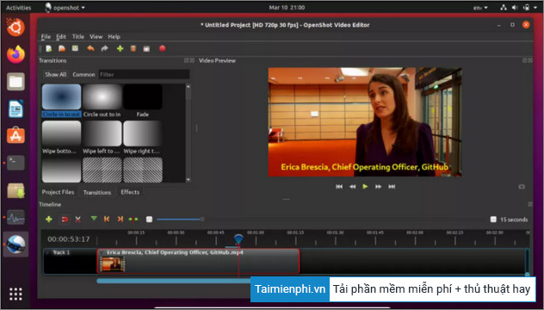This screenshot has width=544, height=310.
Task: Open Terminal from the dock
Action: coord(16,163)
